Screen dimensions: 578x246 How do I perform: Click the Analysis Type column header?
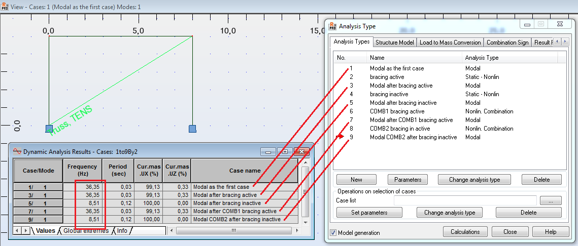click(510, 57)
